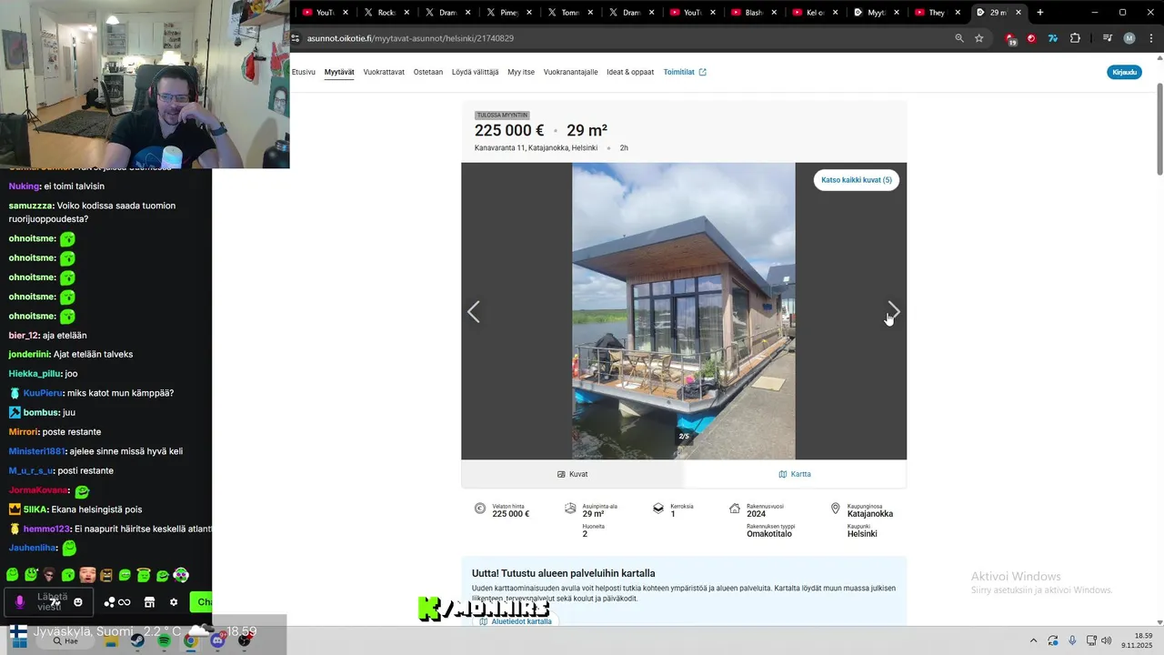This screenshot has height=655, width=1164.
Task: Open the red extension with 19 badge
Action: click(1010, 38)
